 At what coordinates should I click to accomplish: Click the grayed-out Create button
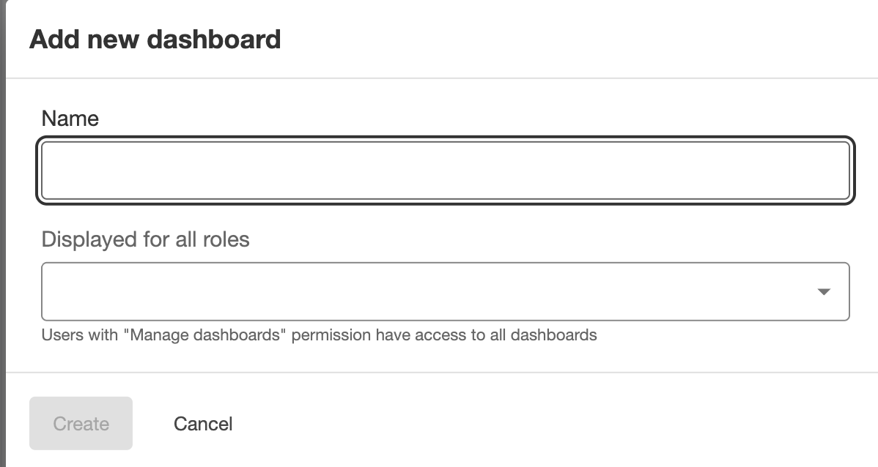click(x=81, y=423)
